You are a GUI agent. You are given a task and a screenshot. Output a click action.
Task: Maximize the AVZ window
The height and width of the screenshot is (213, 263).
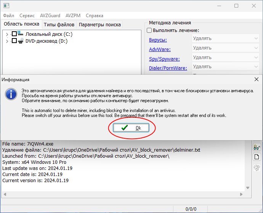point(236,6)
